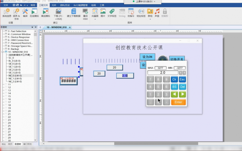Open the Vector graphics dropdown arrow
This screenshot has width=242, height=151.
click(x=95, y=19)
